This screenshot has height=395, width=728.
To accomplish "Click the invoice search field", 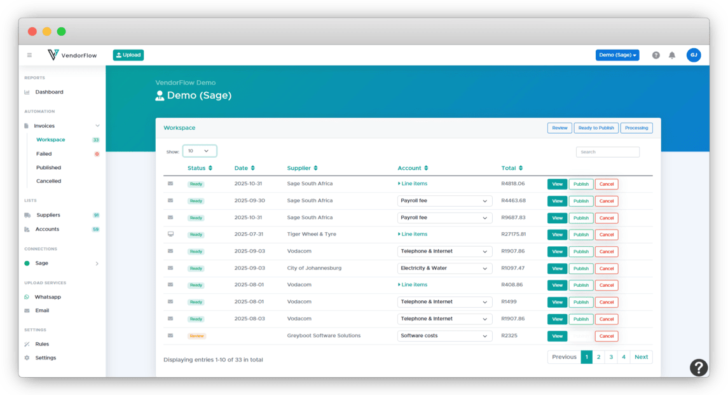I will click(607, 151).
